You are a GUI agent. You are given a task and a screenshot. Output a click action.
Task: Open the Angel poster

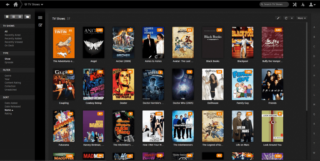coord(93,43)
